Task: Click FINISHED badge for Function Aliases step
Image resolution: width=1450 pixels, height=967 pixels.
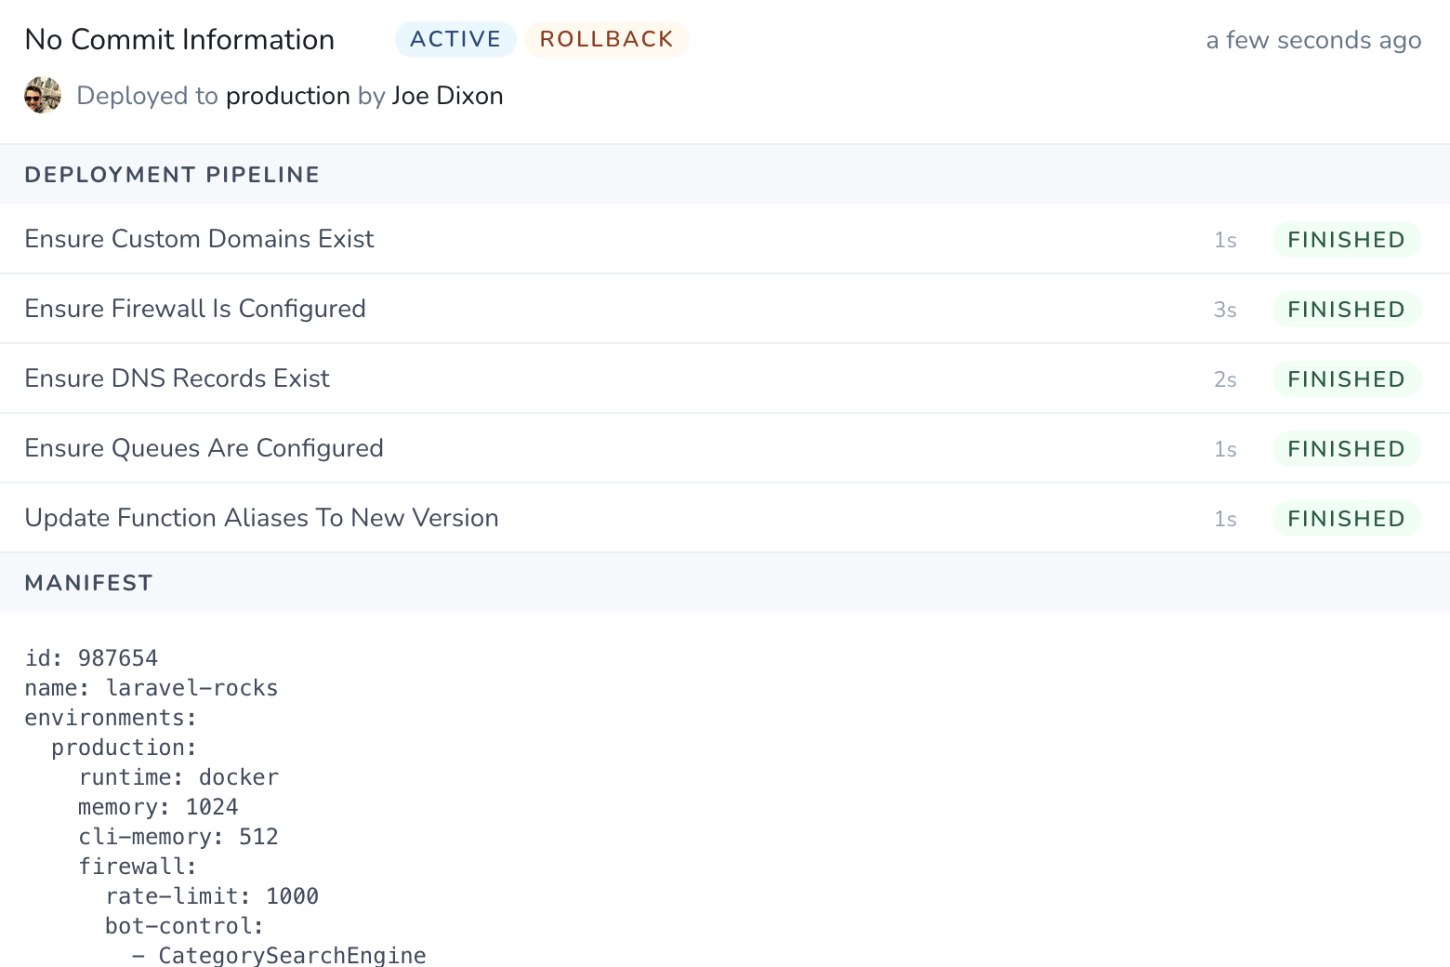Action: [x=1346, y=519]
